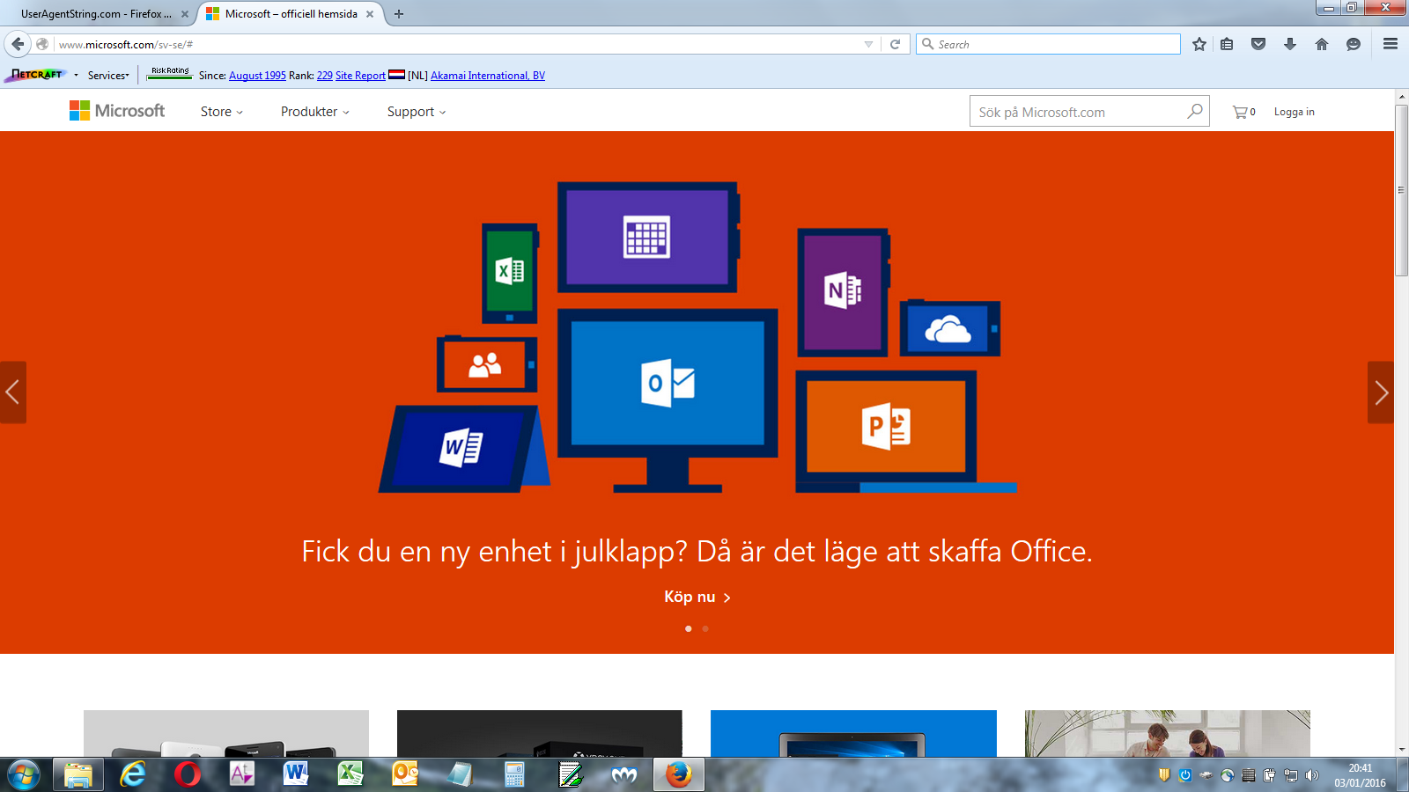This screenshot has height=792, width=1409.
Task: Launch Opera browser from the taskbar
Action: click(x=188, y=774)
